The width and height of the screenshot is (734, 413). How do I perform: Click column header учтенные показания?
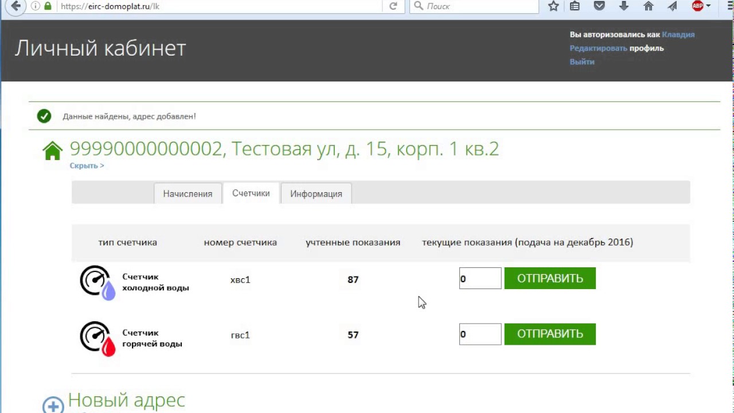coord(353,242)
